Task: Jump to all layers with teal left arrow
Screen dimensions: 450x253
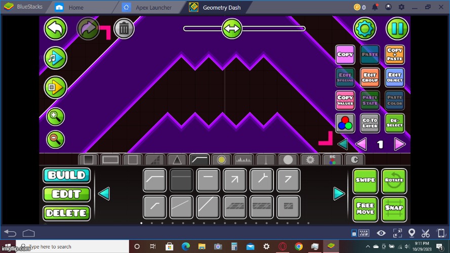Action: pos(343,144)
